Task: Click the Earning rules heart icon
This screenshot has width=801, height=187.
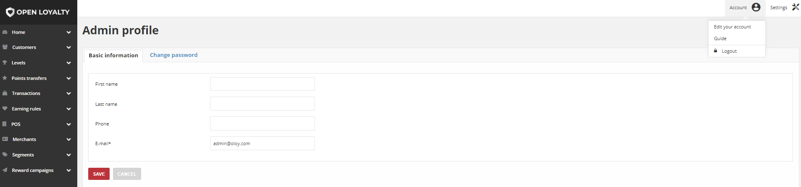Action: (x=5, y=108)
